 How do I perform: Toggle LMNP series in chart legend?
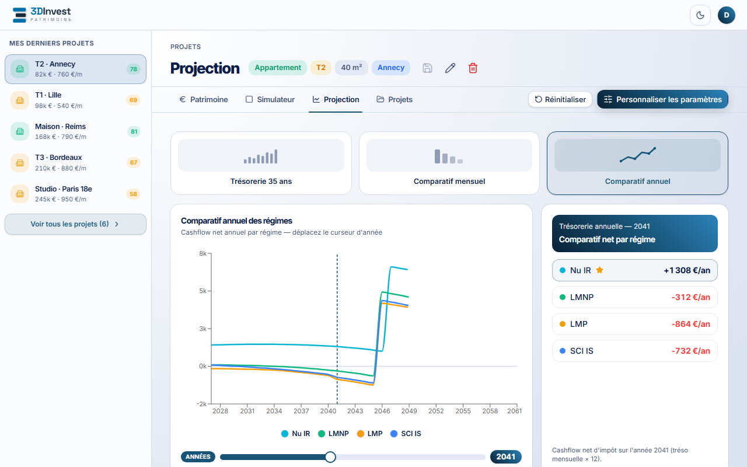[333, 434]
